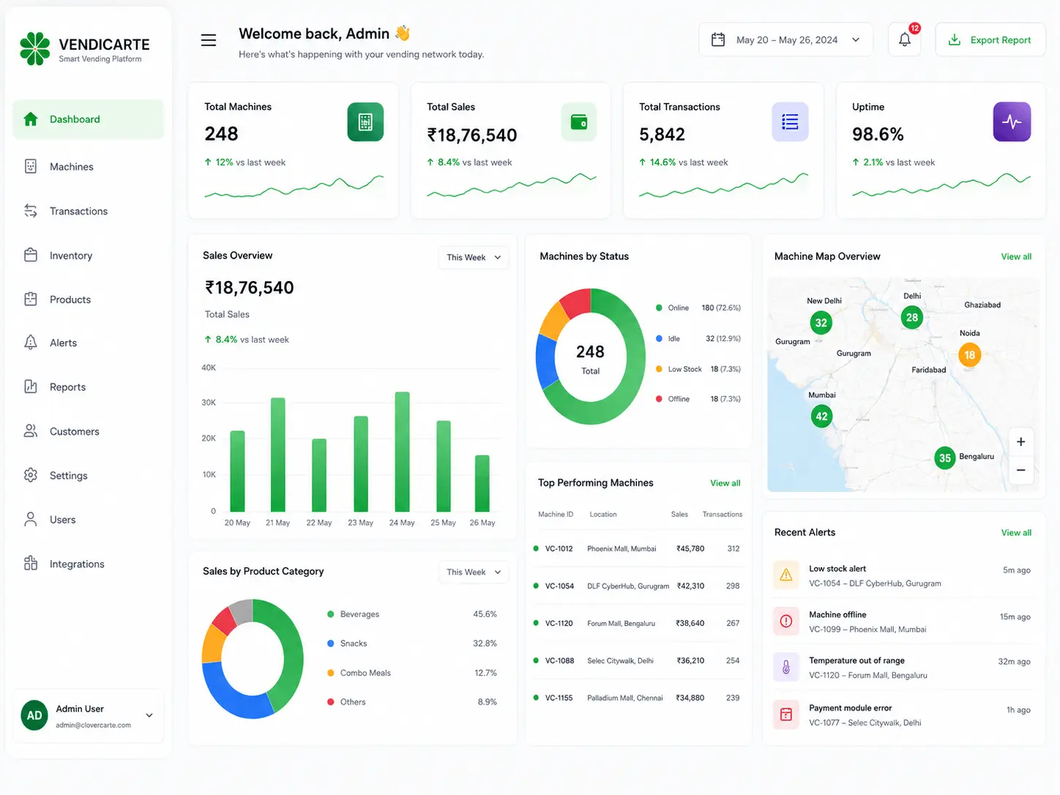Screen dimensions: 1060x795
Task: Click the Offline status legend label
Action: (679, 399)
